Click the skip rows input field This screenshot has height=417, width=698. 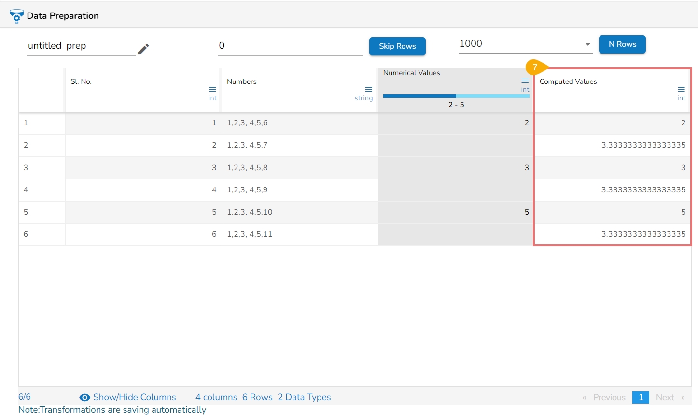click(x=290, y=46)
